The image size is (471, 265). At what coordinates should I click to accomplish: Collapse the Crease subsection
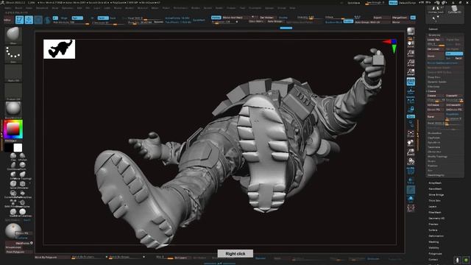tap(432, 91)
